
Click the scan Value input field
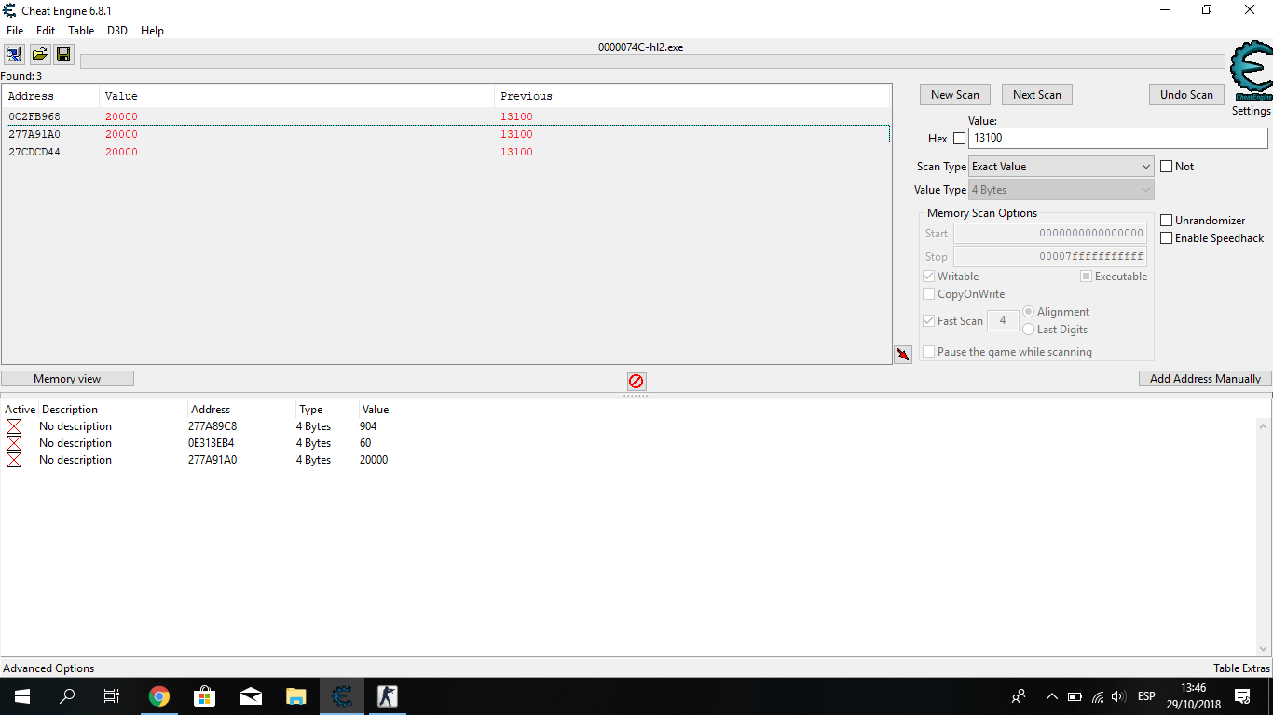pos(1118,138)
